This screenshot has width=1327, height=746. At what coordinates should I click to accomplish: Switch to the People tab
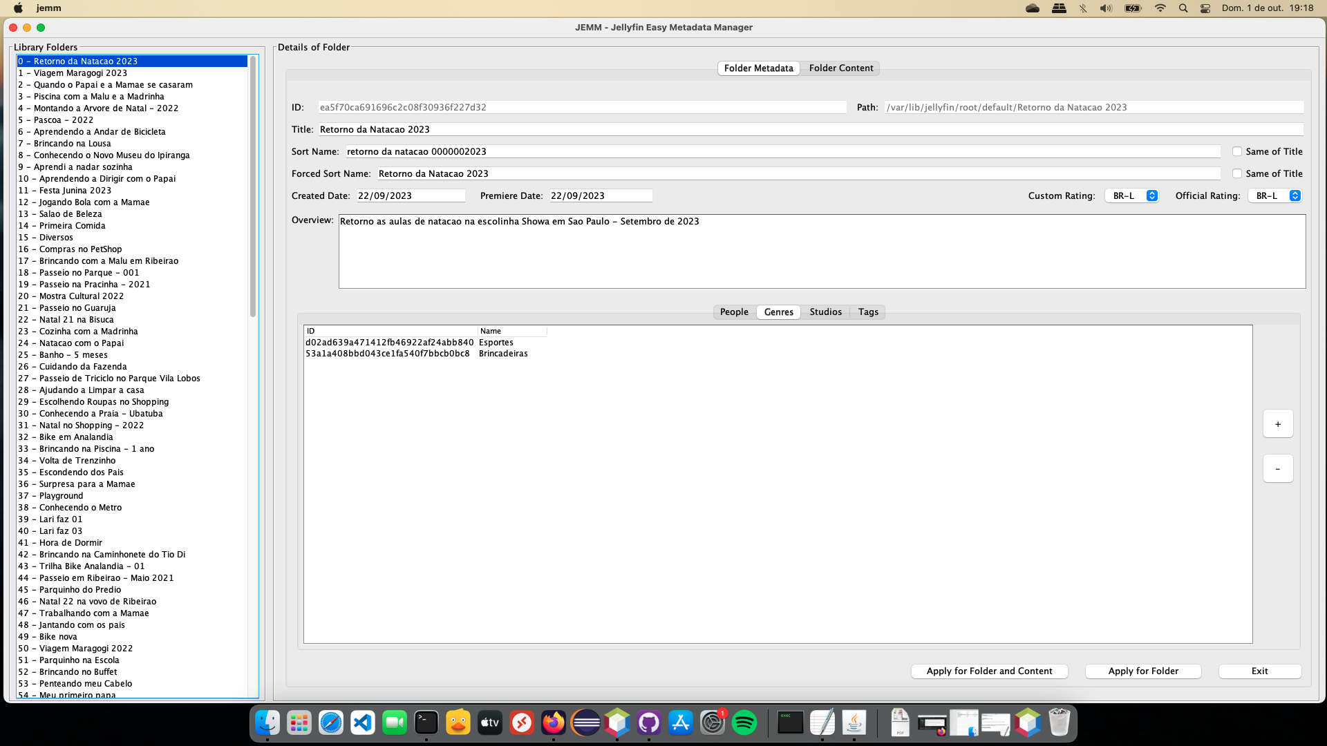click(734, 312)
